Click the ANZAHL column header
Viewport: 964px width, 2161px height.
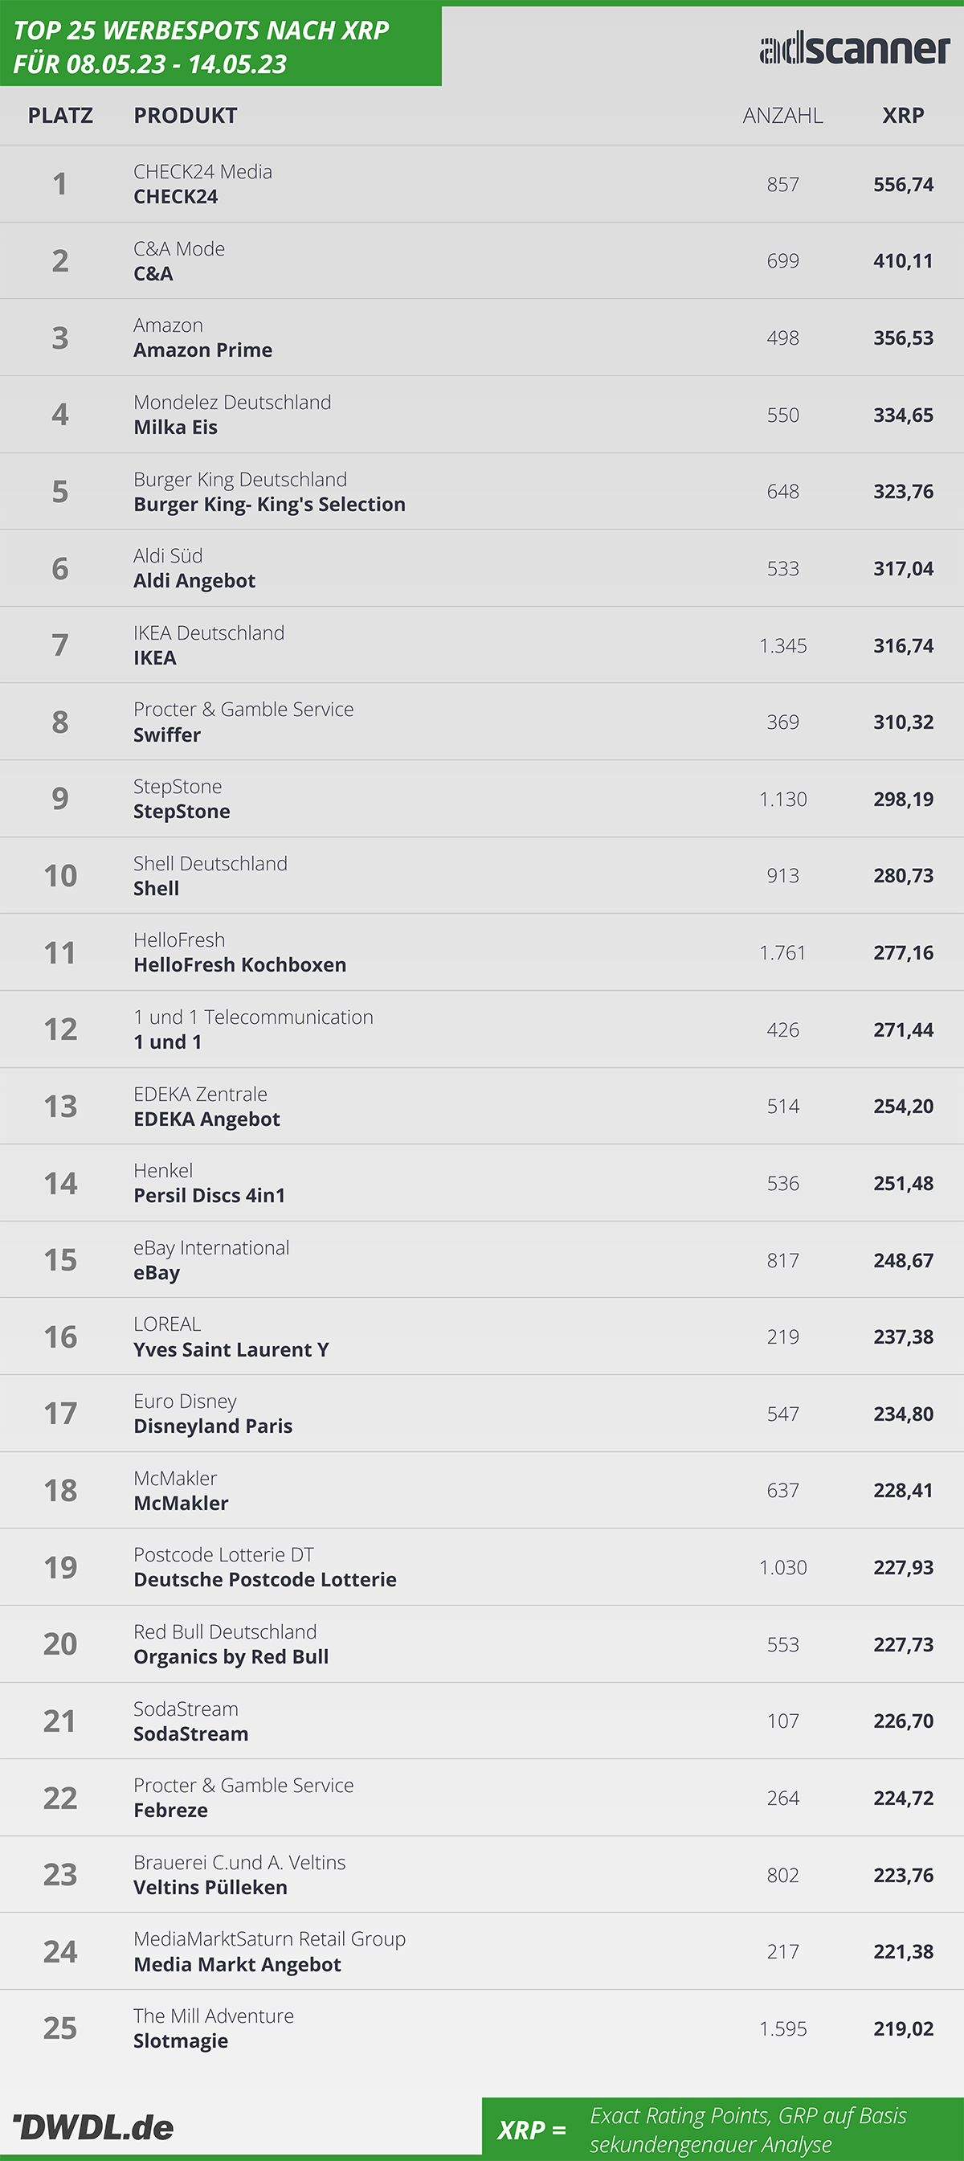782,115
